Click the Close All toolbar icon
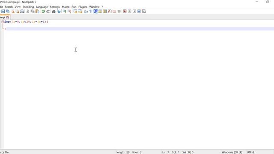 (x=17, y=12)
